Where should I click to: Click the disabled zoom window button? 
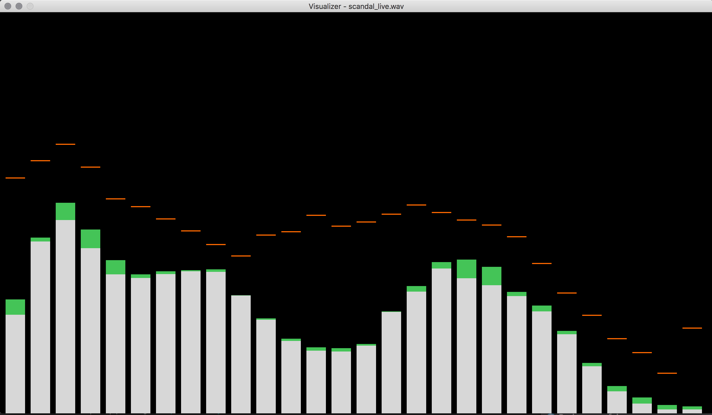[30, 6]
